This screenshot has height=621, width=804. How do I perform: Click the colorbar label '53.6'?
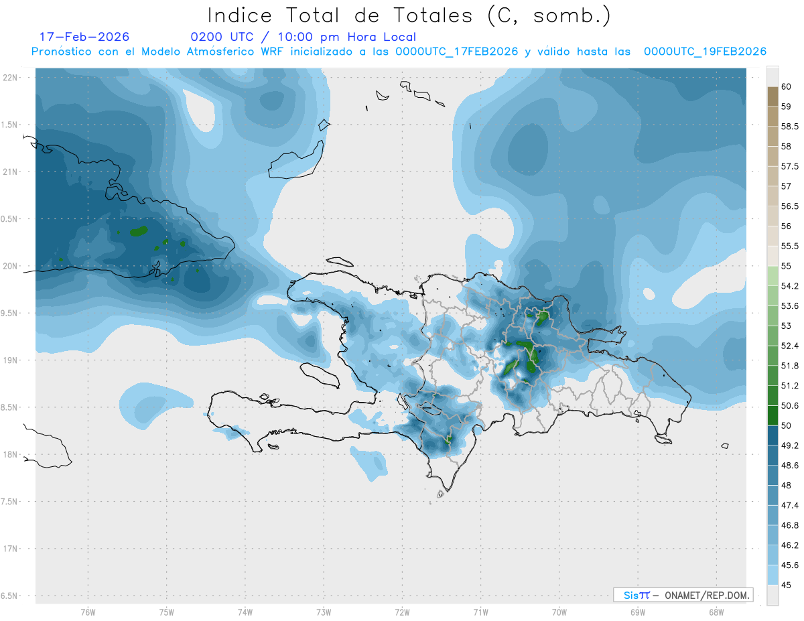click(790, 305)
